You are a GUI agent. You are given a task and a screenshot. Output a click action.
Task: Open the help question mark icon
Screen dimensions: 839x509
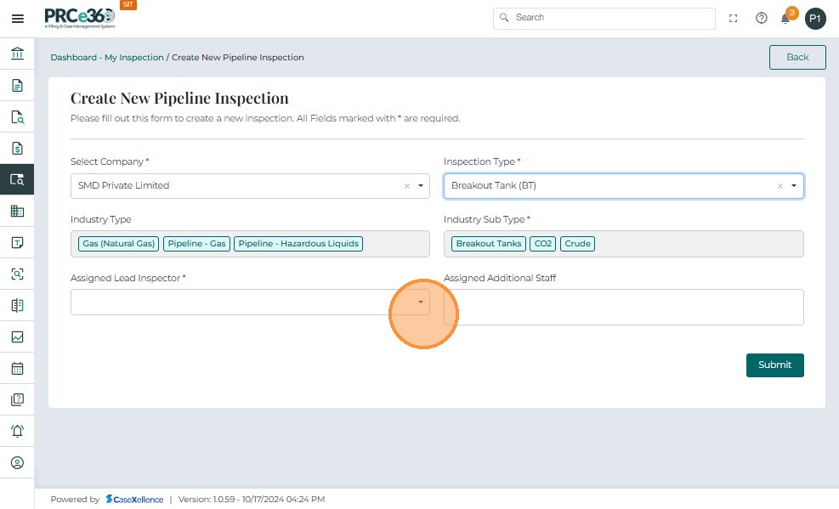(x=761, y=18)
